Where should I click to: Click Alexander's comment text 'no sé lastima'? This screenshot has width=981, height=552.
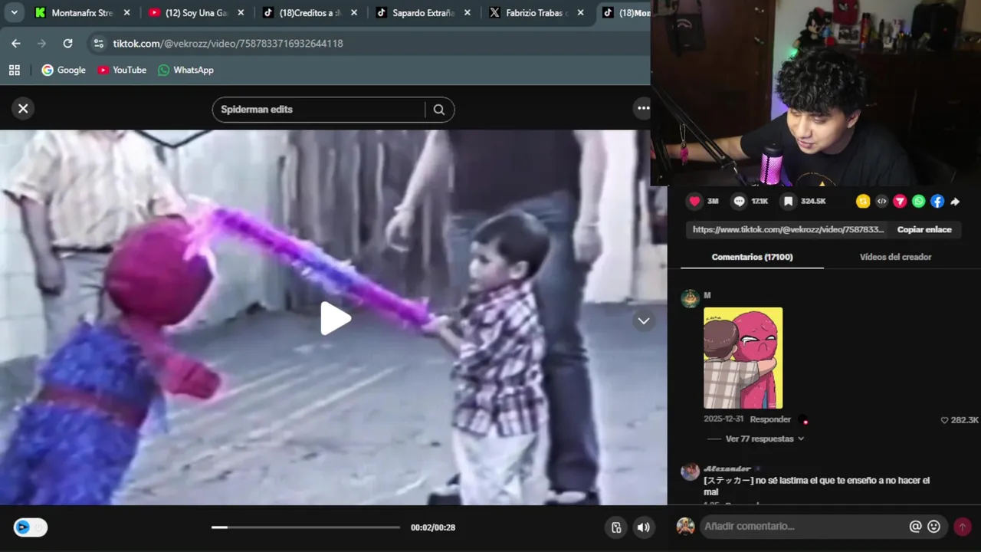point(816,486)
